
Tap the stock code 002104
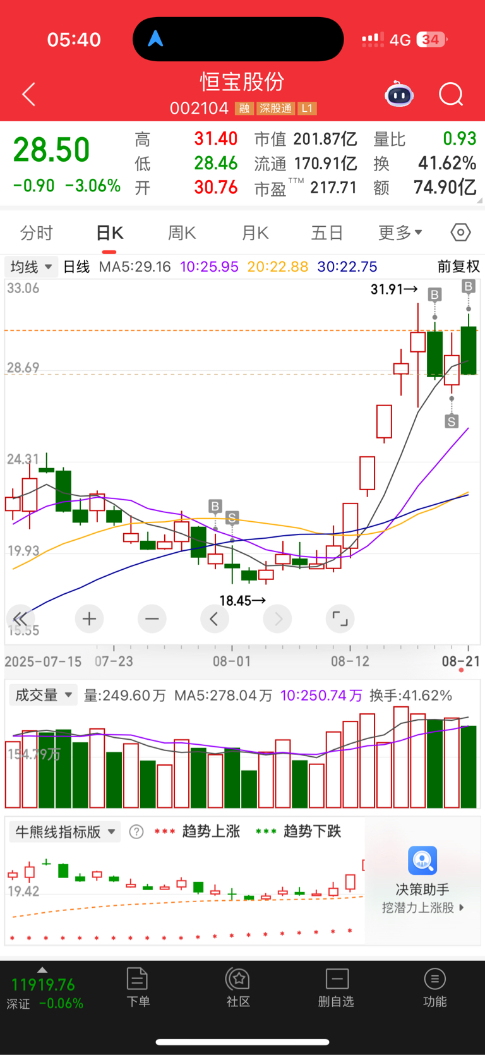[x=199, y=109]
